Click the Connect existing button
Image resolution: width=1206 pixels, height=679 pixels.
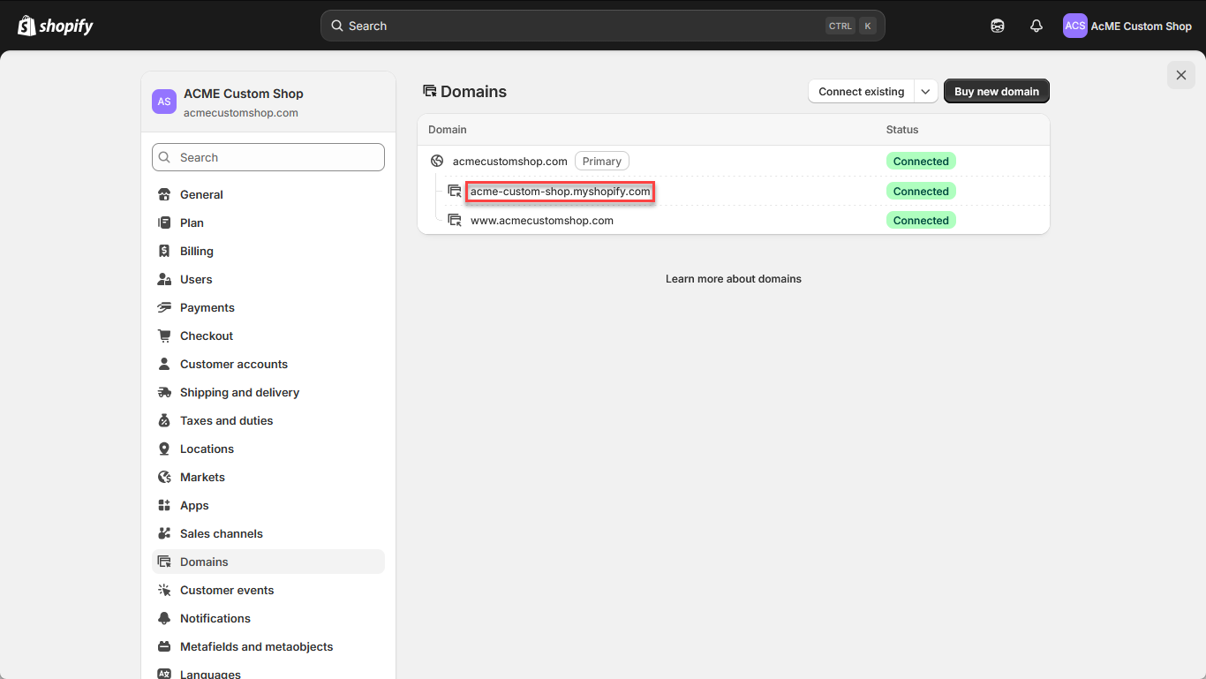(861, 91)
